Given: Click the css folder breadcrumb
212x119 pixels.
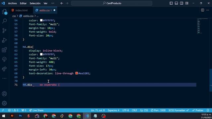Looking at the screenshot, I should coord(14,16).
